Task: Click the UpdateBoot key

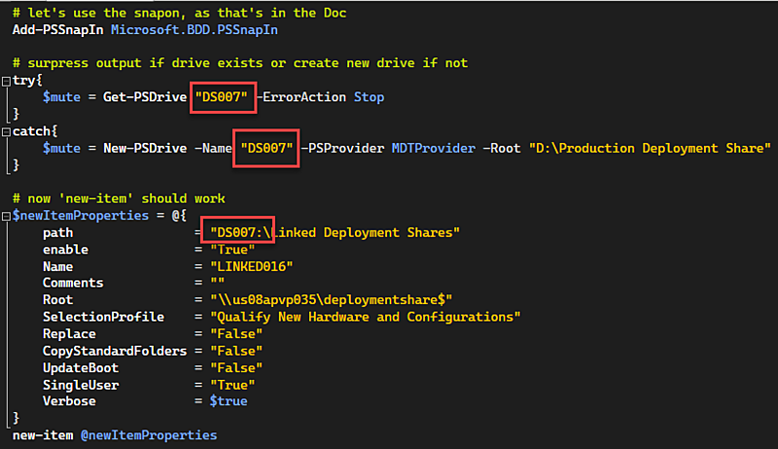Action: (x=81, y=367)
